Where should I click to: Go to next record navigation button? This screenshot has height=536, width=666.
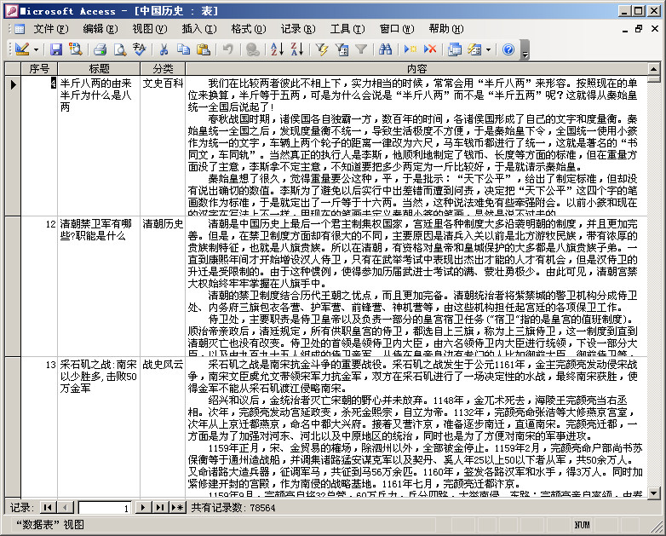pyautogui.click(x=143, y=507)
